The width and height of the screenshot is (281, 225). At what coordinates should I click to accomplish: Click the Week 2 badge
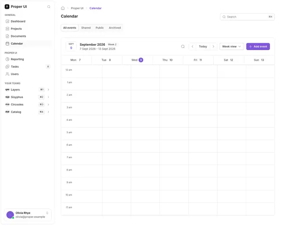pyautogui.click(x=112, y=44)
